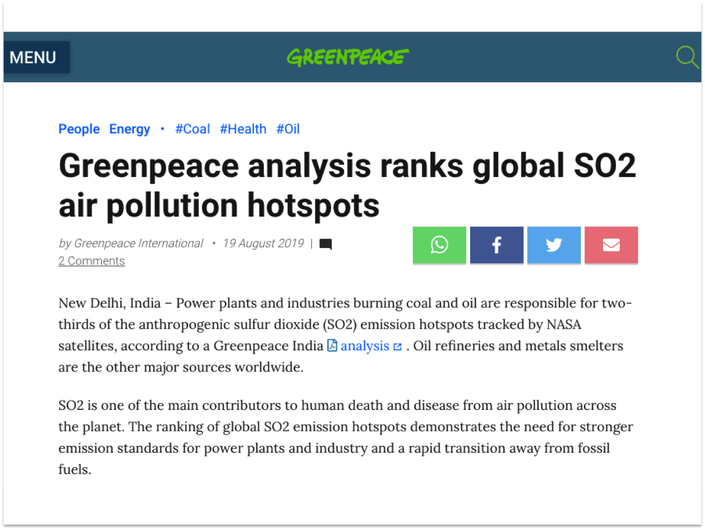Open the Energy category link
This screenshot has width=705, height=530.
point(129,129)
